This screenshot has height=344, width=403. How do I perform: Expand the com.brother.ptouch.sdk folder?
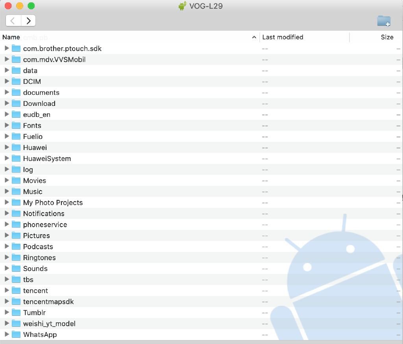(x=6, y=48)
